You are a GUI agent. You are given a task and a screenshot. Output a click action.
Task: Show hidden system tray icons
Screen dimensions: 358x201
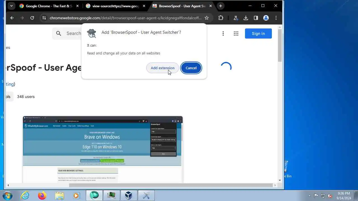pyautogui.click(x=309, y=196)
